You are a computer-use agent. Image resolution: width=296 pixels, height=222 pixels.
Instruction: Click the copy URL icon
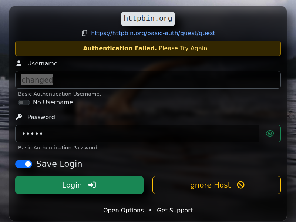point(84,33)
